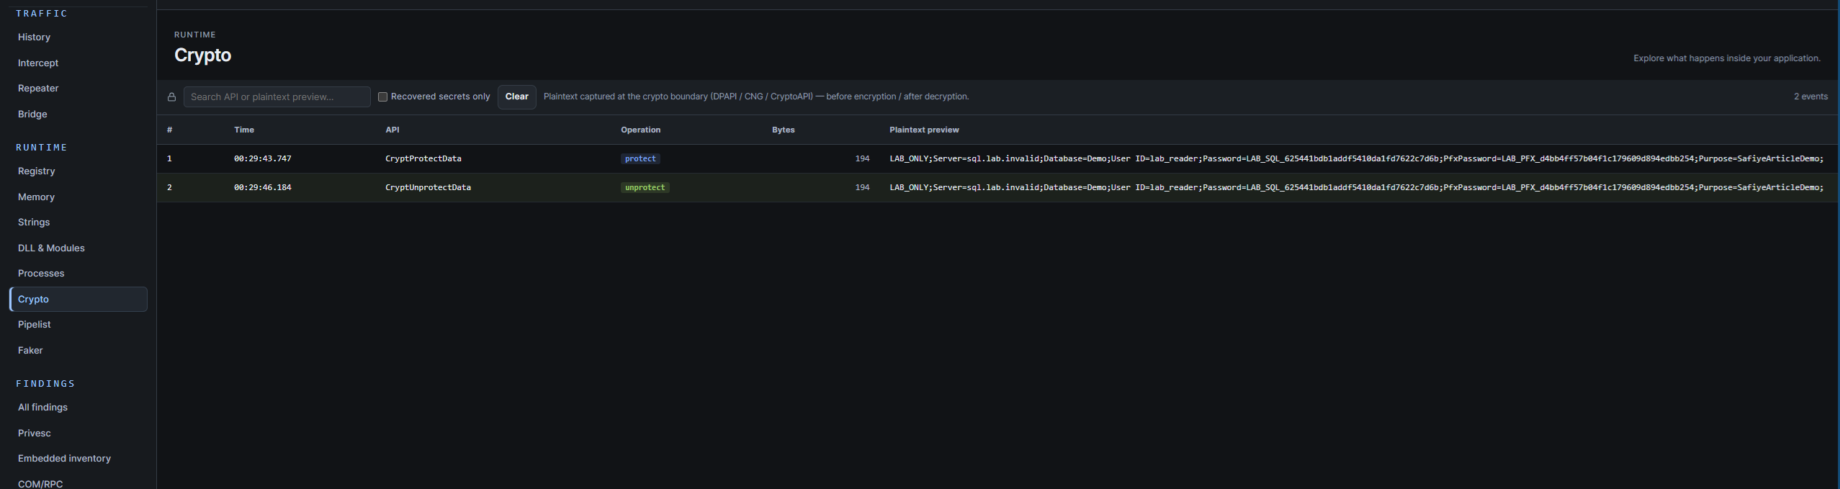Image resolution: width=1840 pixels, height=489 pixels.
Task: Focus the Search API or plaintext field
Action: pos(277,97)
